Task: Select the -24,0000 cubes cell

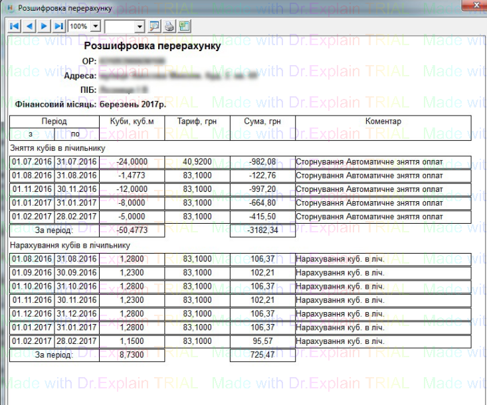Action: 132,162
